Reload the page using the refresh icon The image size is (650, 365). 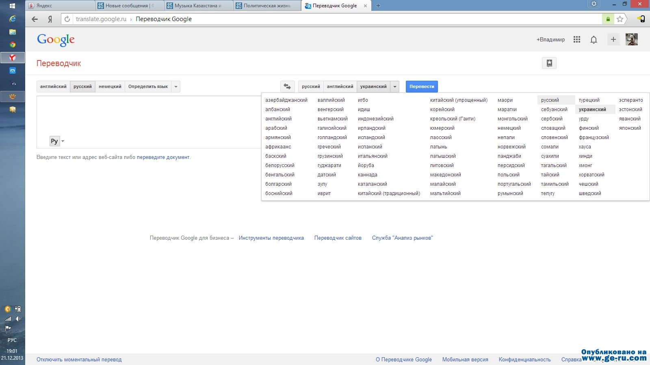pos(67,19)
